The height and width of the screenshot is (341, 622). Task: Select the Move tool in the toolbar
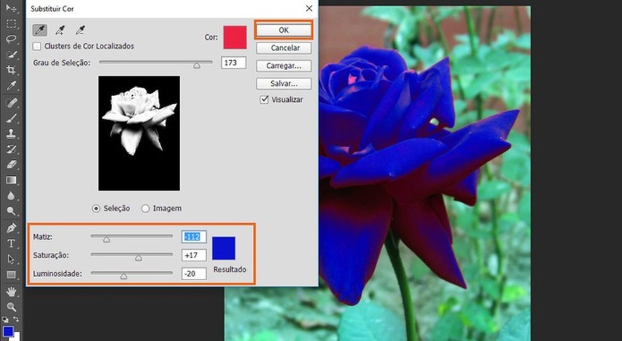11,8
